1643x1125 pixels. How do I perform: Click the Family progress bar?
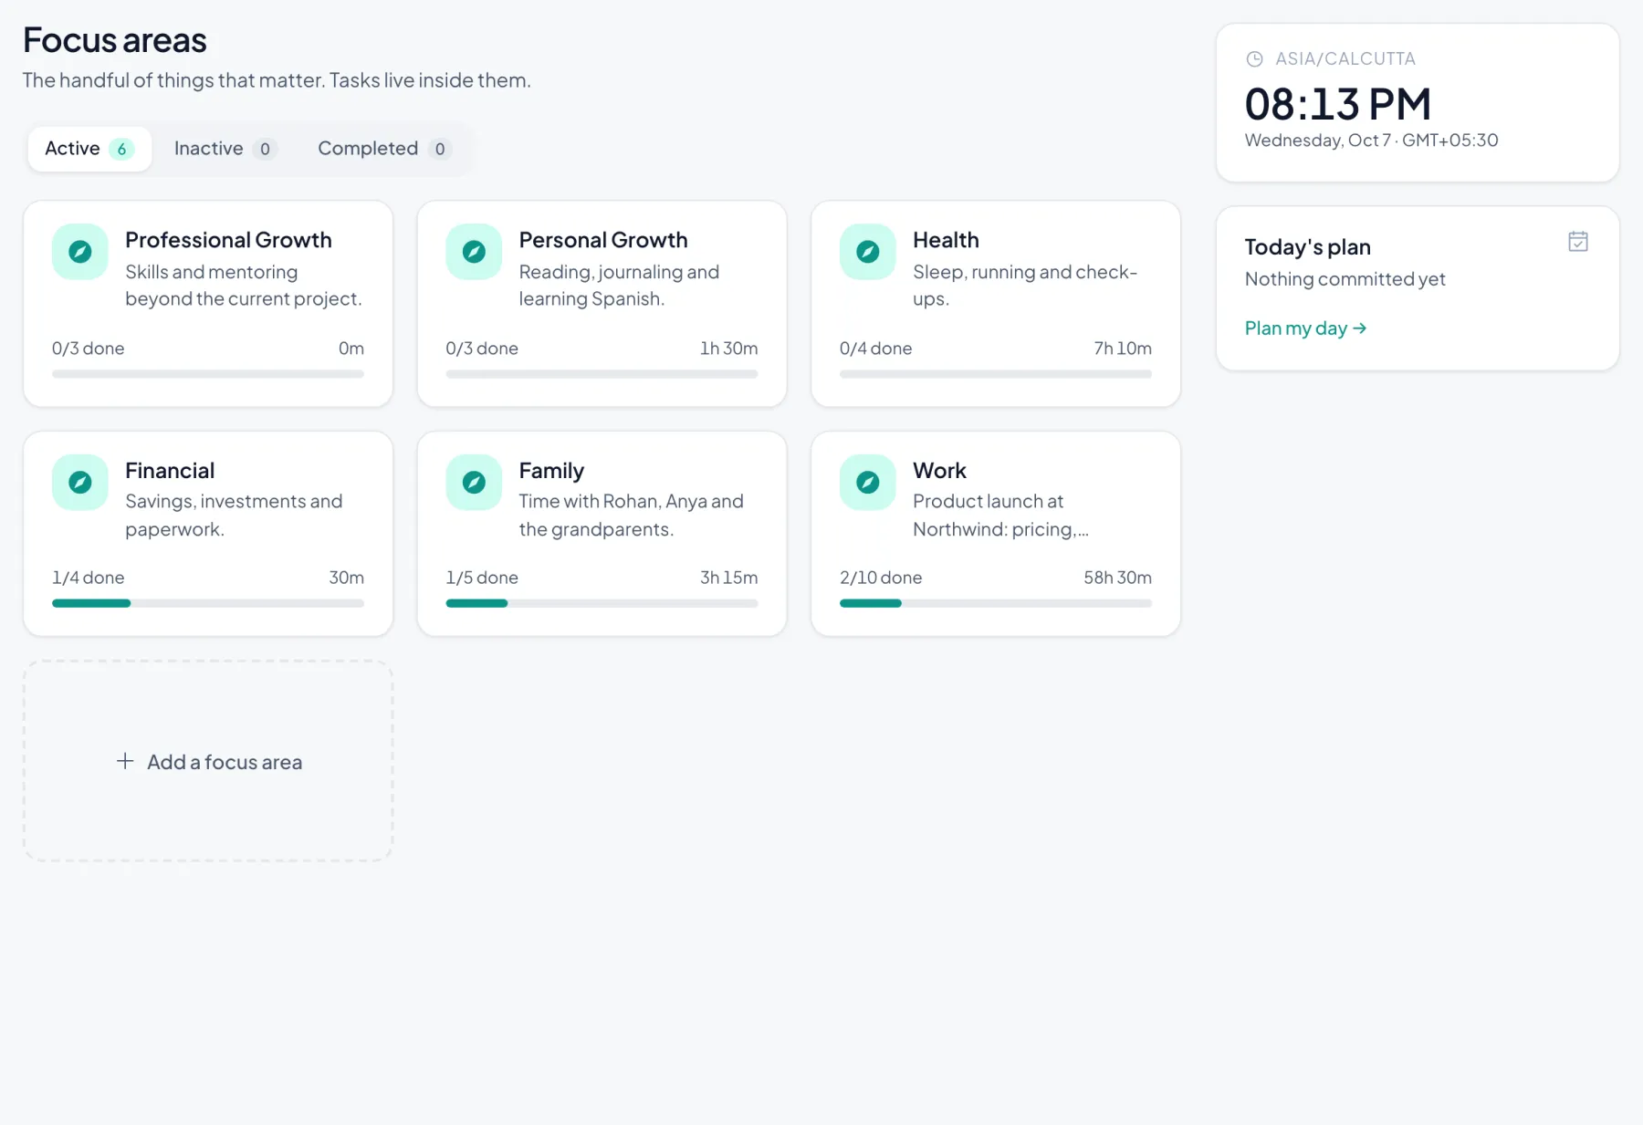602,603
